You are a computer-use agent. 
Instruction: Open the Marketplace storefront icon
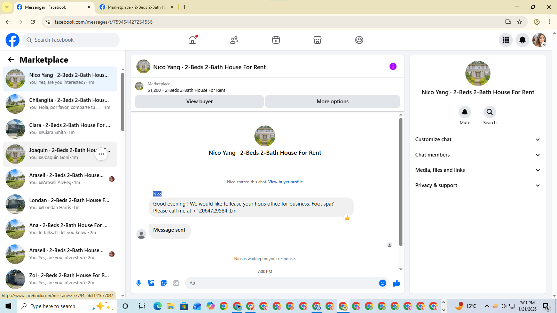tap(317, 40)
